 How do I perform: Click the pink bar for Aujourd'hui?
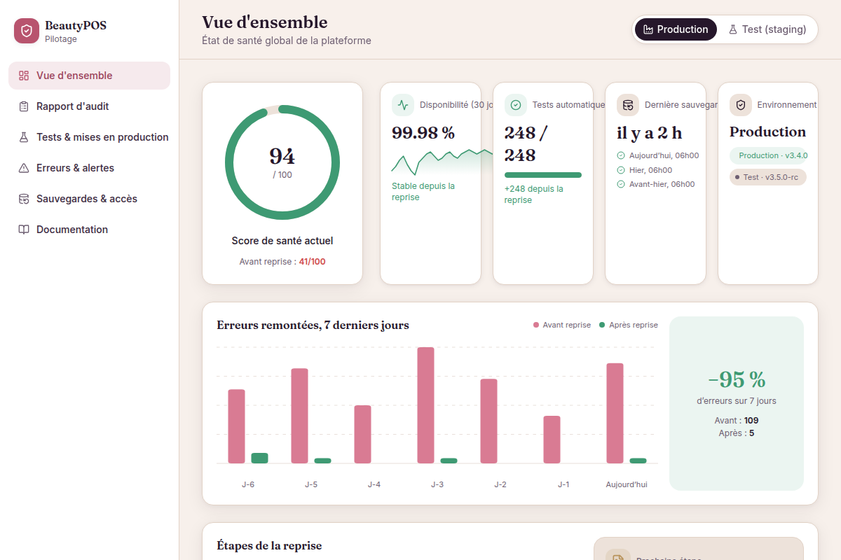click(615, 413)
